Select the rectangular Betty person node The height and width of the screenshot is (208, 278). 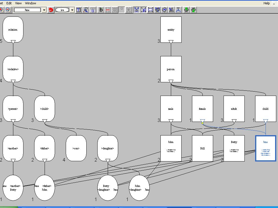tap(234, 148)
